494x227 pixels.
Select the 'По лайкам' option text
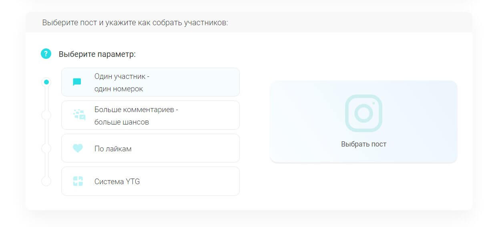point(113,149)
